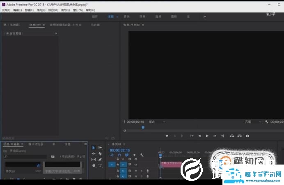The height and width of the screenshot is (185, 284).
Task: Open the 文件(F) menu
Action: (6, 10)
